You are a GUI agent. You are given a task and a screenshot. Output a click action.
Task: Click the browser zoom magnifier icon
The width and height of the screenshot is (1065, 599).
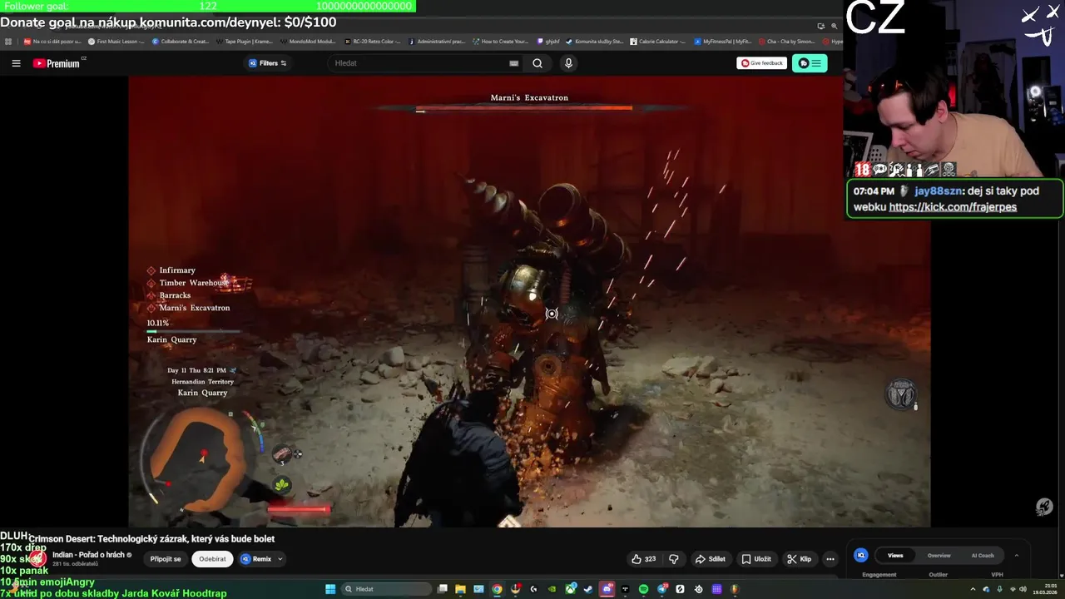pyautogui.click(x=834, y=26)
